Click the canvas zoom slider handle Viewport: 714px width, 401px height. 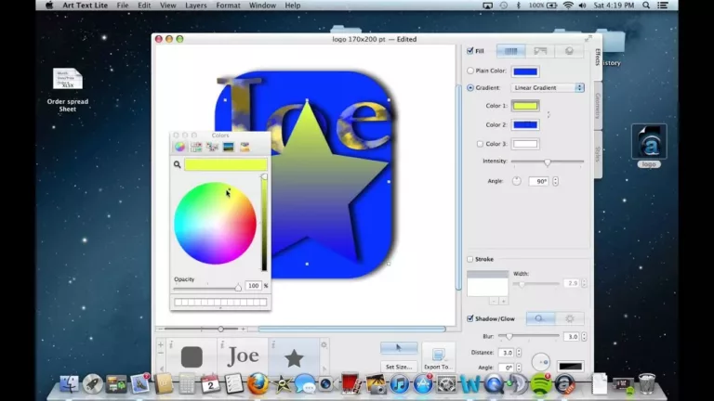pyautogui.click(x=221, y=329)
